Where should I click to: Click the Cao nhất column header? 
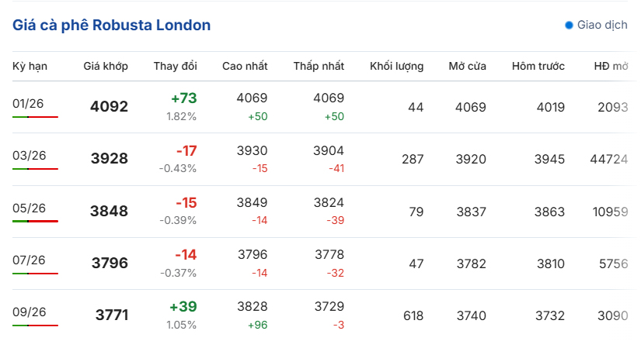coord(244,66)
